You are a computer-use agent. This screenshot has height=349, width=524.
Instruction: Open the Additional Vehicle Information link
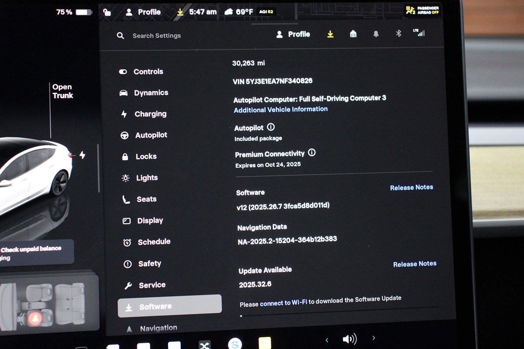[x=280, y=109]
